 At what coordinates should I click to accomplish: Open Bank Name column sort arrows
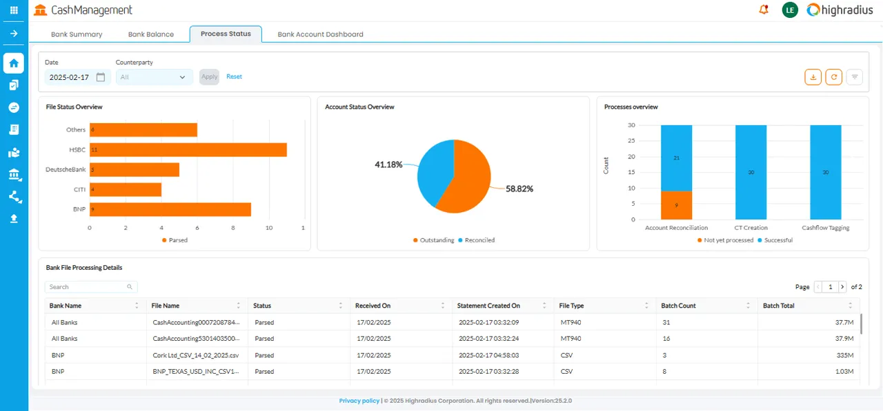click(x=137, y=306)
